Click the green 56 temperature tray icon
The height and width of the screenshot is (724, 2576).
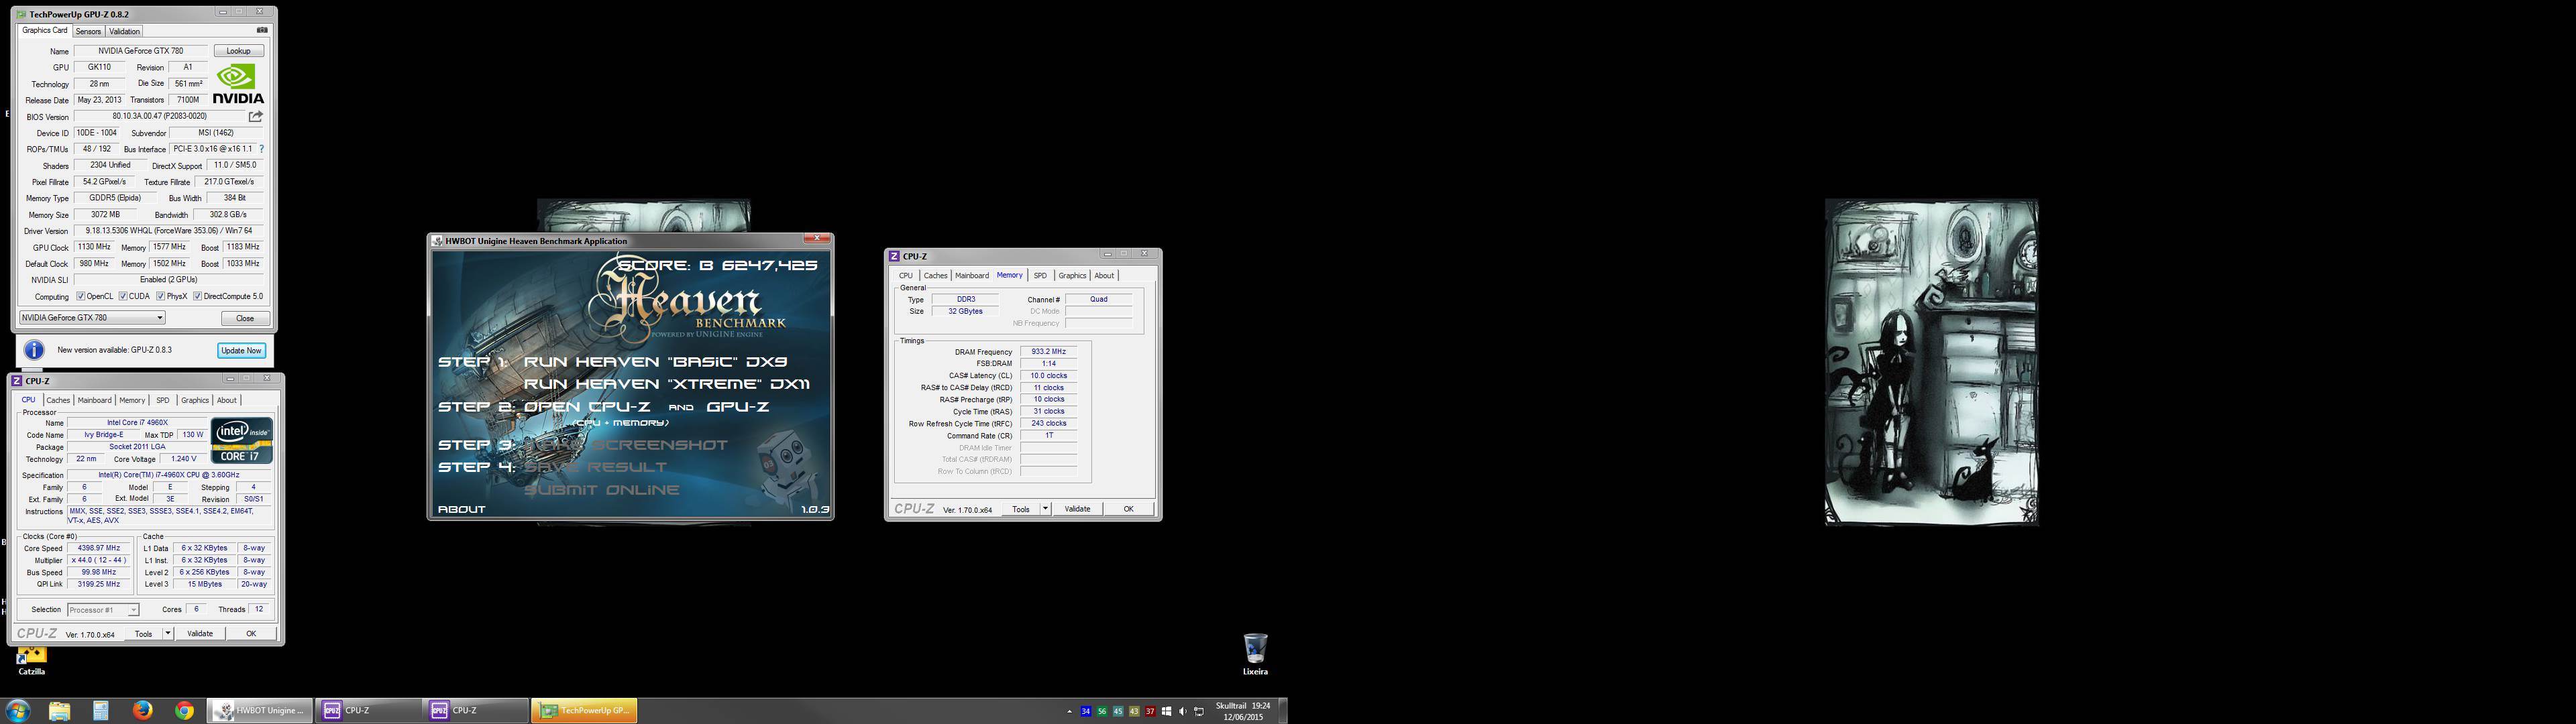coord(1102,712)
